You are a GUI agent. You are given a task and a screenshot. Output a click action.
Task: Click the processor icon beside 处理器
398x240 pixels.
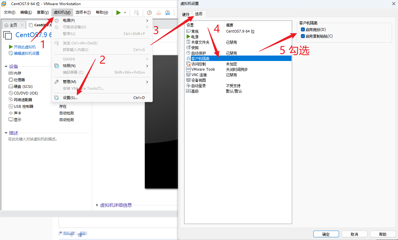pos(11,80)
